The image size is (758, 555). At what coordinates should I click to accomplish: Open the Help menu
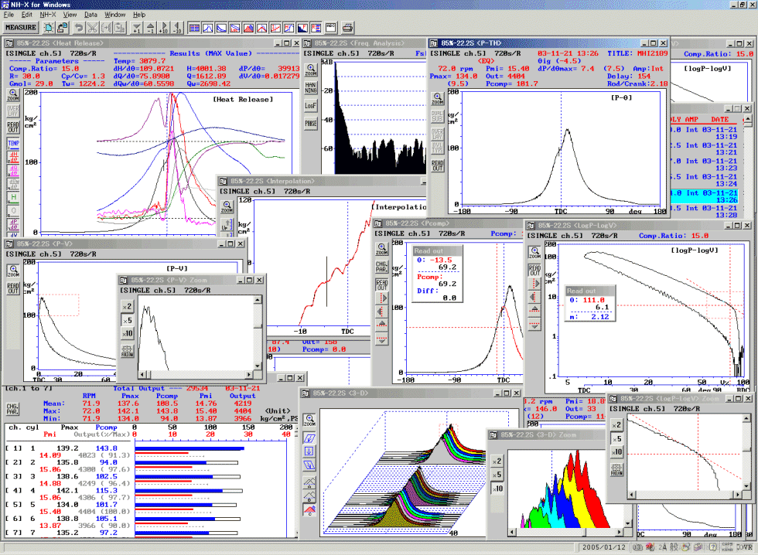[139, 15]
